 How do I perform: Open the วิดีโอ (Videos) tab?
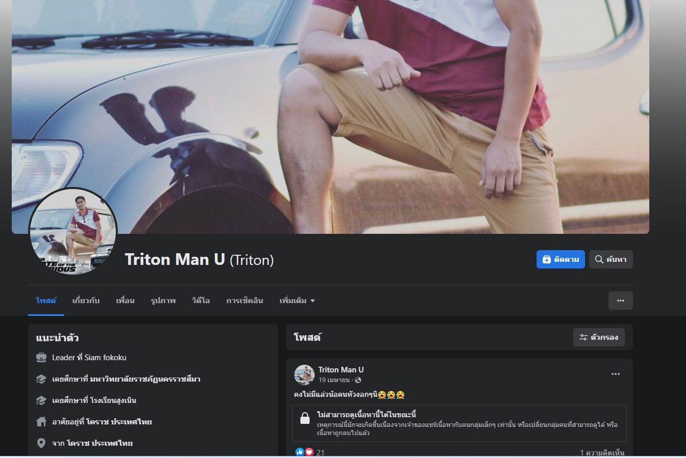(x=201, y=301)
